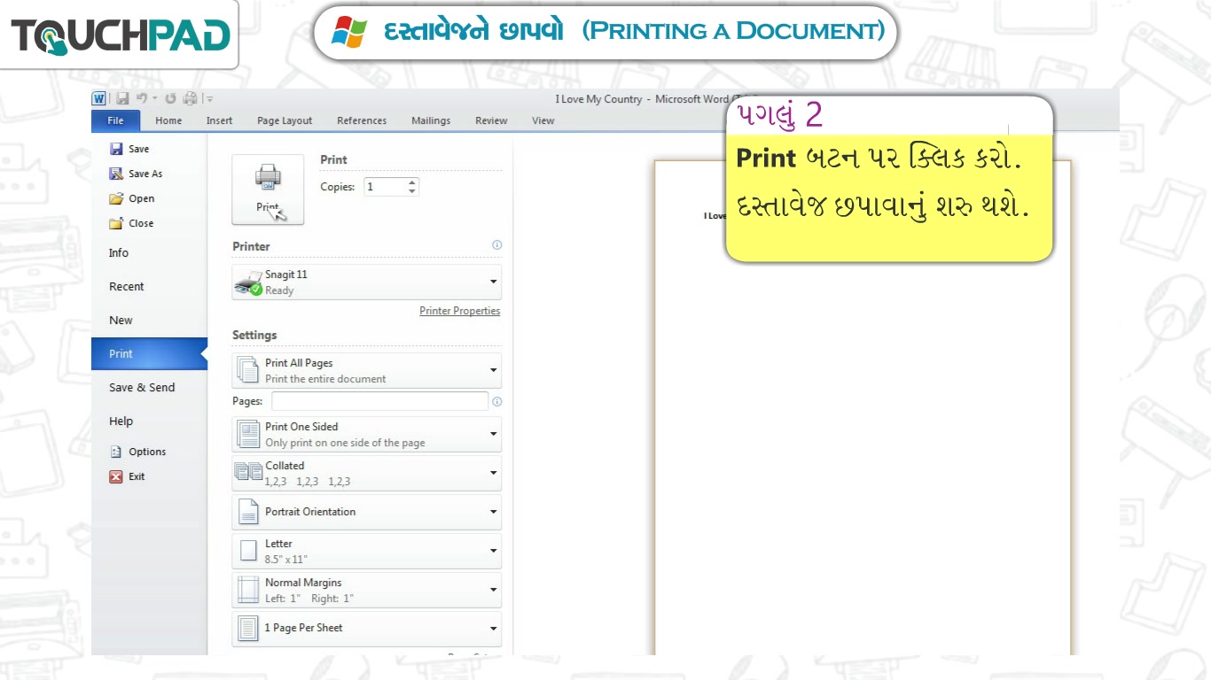Click the large Print button
Screen dimensions: 1211x680
tap(268, 189)
